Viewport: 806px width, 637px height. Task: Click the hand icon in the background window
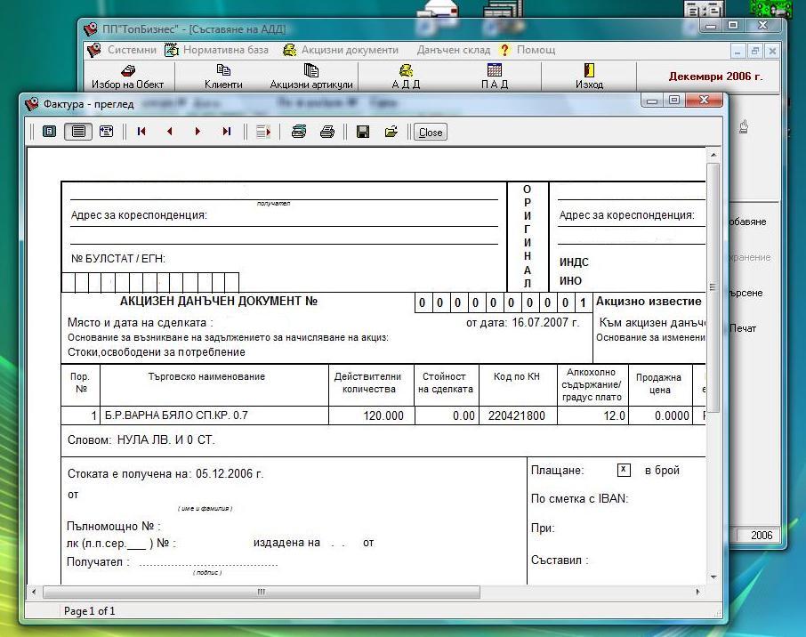point(744,126)
